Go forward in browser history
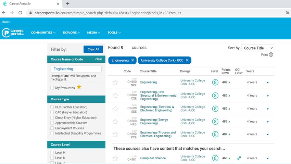This screenshot has height=164, width=291. click(12, 13)
